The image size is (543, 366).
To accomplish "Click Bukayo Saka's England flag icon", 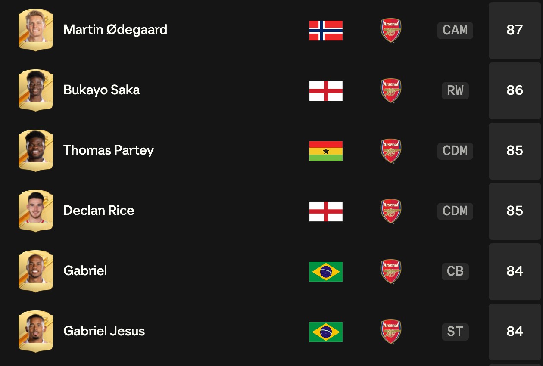I will [326, 91].
